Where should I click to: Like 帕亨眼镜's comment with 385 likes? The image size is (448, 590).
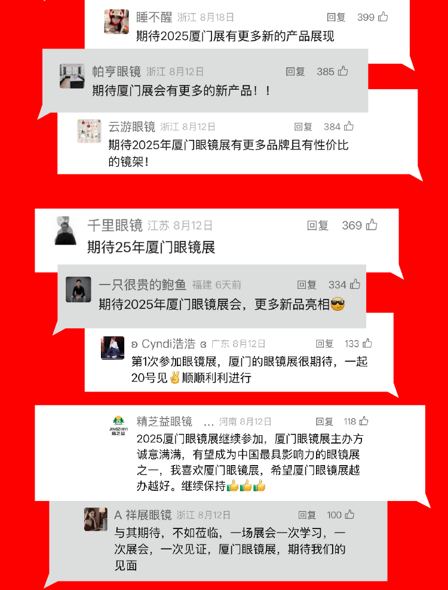343,71
